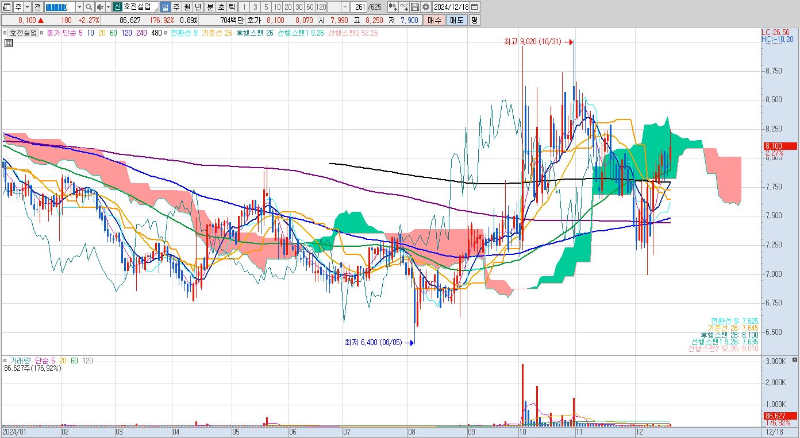Click the stock search magnifier icon
The width and height of the screenshot is (800, 438).
[89, 7]
